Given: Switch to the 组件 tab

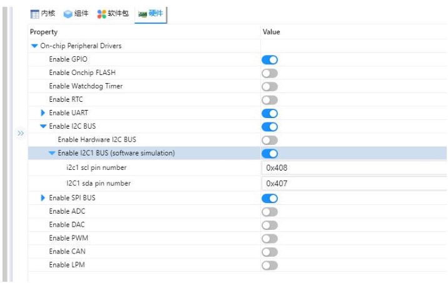Looking at the screenshot, I should tap(81, 14).
